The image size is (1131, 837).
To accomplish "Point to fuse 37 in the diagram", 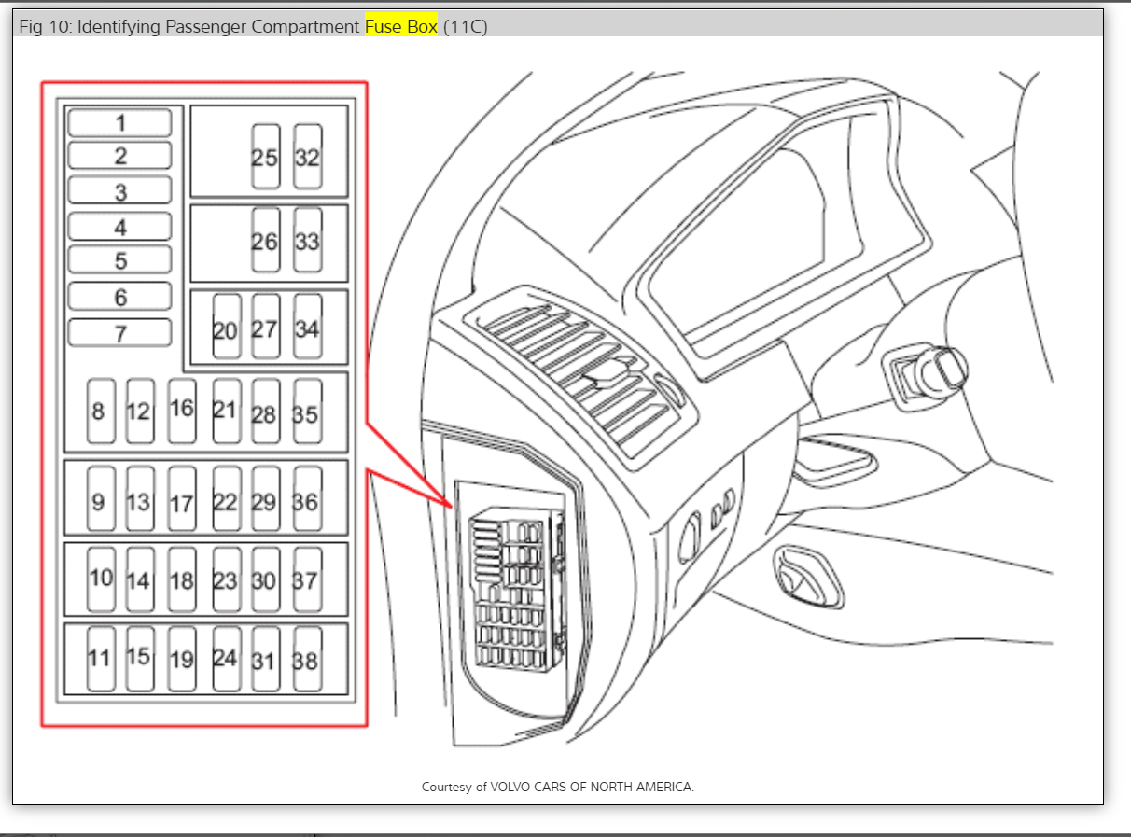I will (308, 579).
